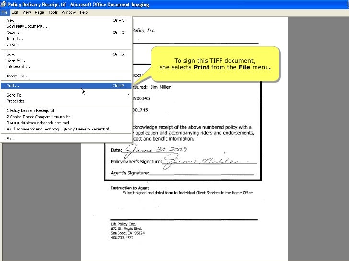Select Save menu entry

pyautogui.click(x=66, y=54)
